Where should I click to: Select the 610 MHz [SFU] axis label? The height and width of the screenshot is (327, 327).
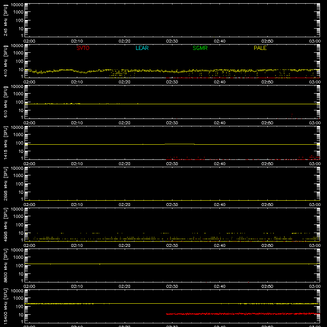coord(5,102)
